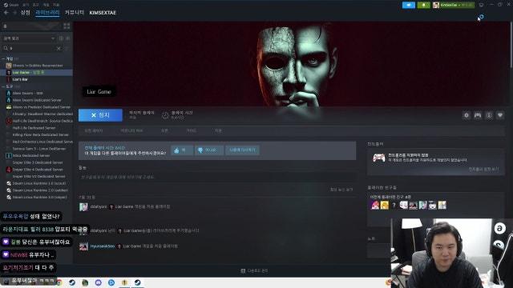Open HyunseokSeo activity profile link
Screen dimensions: 513x288
click(103, 246)
